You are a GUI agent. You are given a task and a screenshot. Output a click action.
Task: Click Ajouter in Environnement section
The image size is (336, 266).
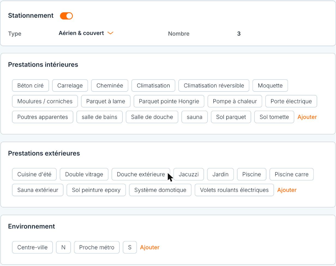point(149,247)
